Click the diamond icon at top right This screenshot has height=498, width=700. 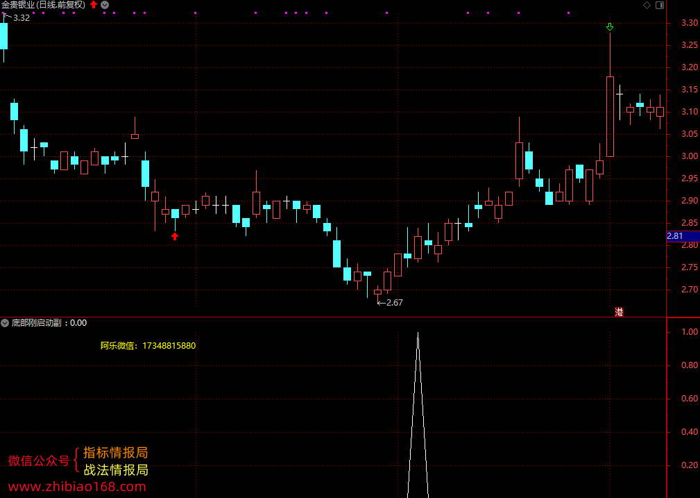point(647,6)
